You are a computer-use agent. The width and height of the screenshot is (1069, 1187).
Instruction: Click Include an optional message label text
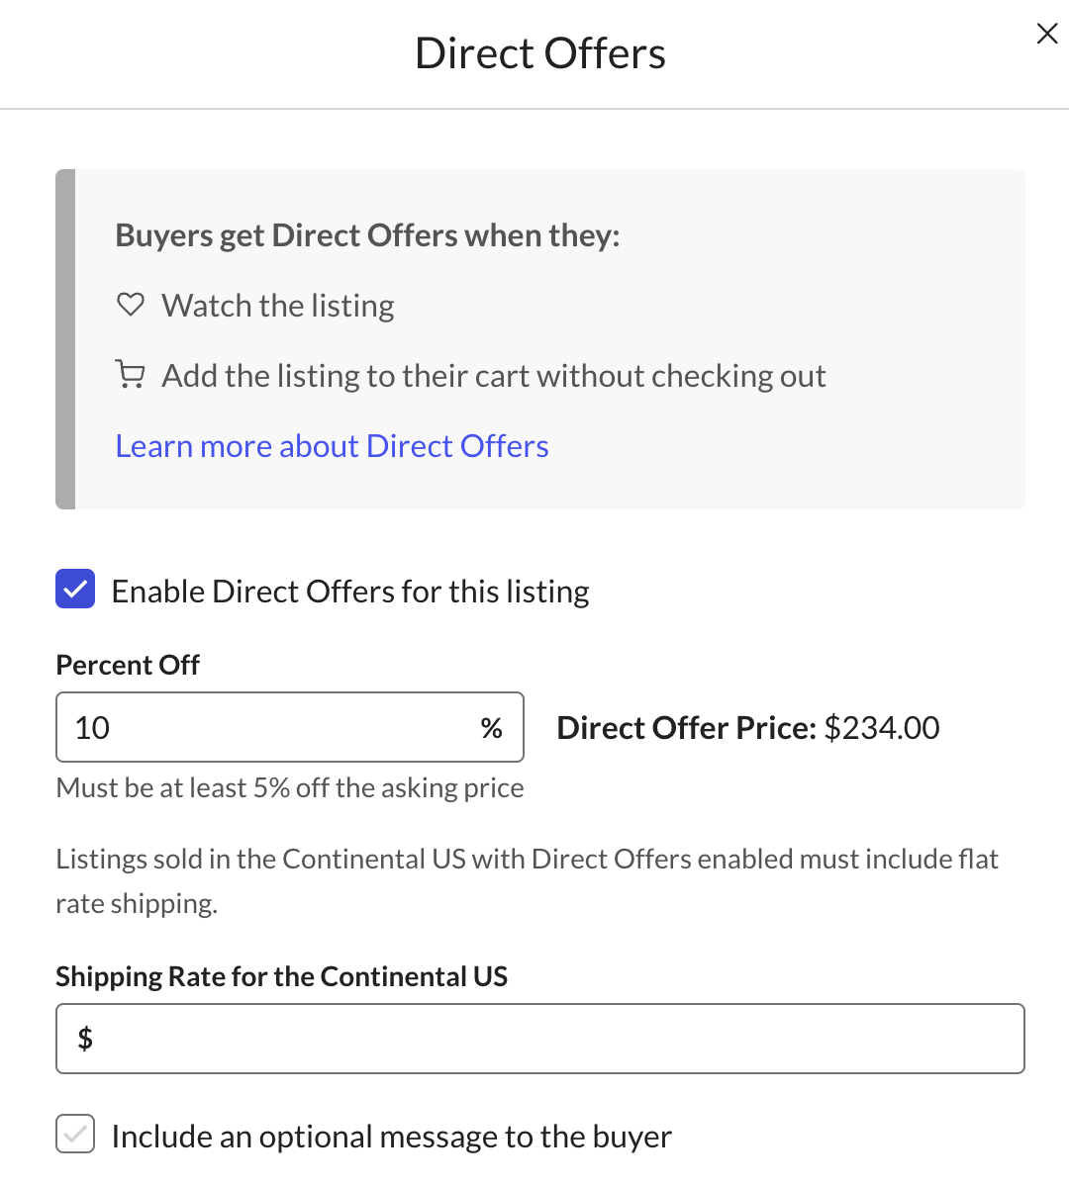[x=391, y=1137]
